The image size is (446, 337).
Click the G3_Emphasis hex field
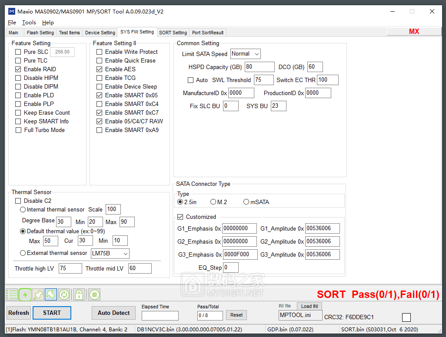[240, 254]
